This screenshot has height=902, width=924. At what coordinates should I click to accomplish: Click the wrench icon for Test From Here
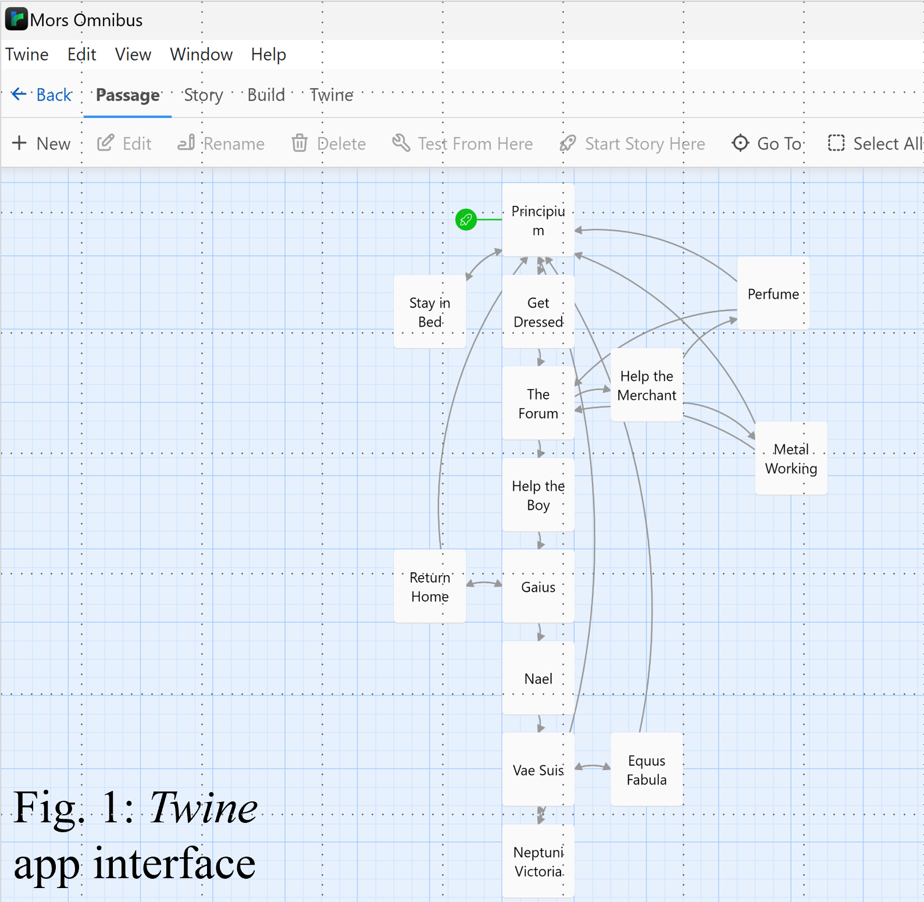pyautogui.click(x=401, y=142)
